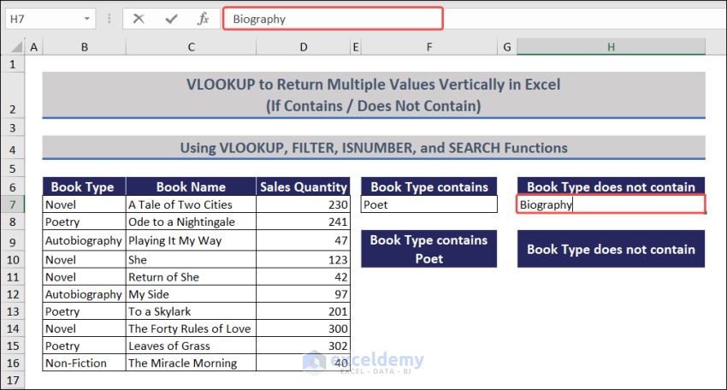Select the sales quantity 300 cell
727x390 pixels.
coord(304,328)
